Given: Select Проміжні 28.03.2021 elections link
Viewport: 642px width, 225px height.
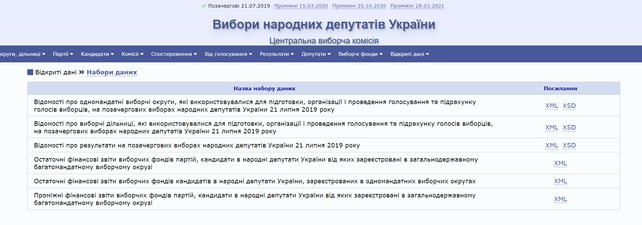Looking at the screenshot, I should (x=417, y=6).
